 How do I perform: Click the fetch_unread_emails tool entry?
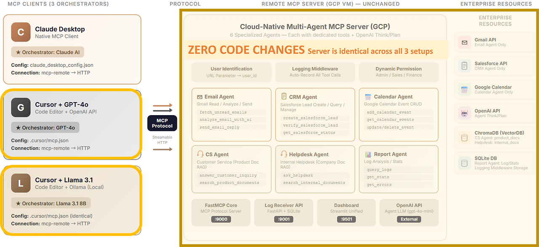click(x=232, y=112)
